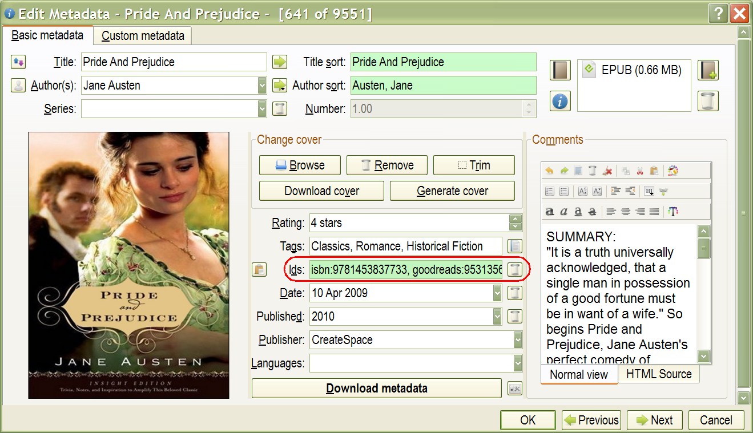Clear the Series with its trash icon
Screen dimensions: 753x433
click(x=279, y=109)
